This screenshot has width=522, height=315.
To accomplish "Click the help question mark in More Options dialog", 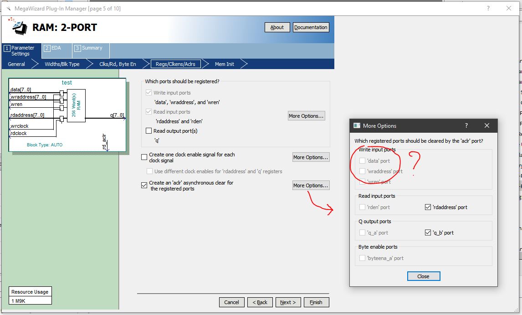I will click(466, 125).
